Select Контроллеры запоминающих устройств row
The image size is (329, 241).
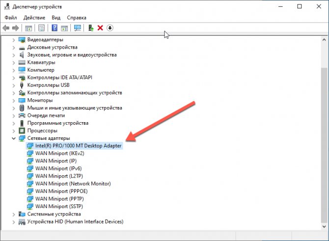tap(75, 93)
